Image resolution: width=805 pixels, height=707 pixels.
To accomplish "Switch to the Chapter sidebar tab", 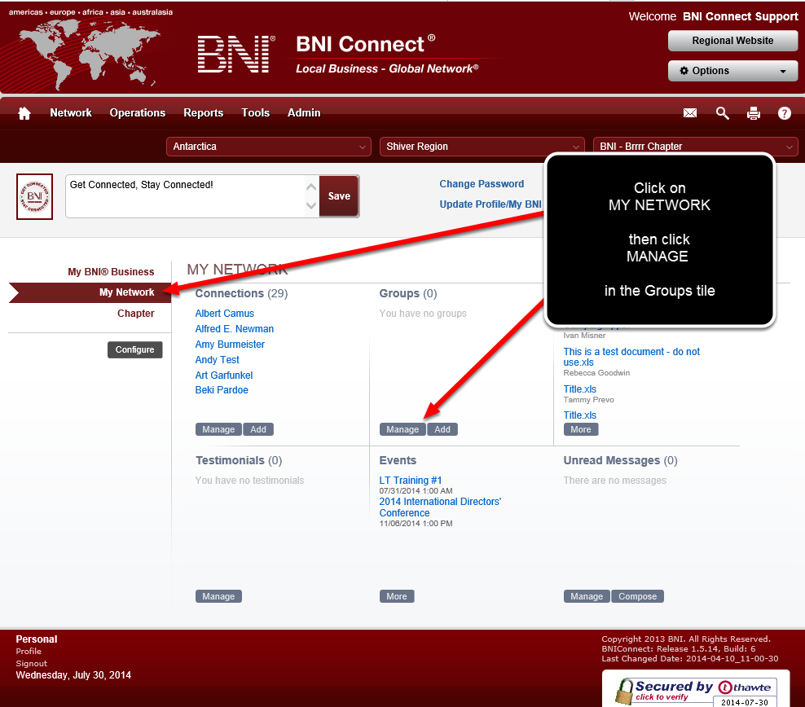I will pos(135,314).
